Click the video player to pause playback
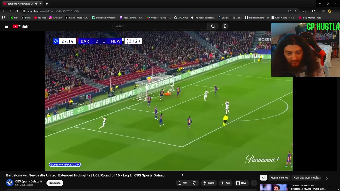 [168, 101]
